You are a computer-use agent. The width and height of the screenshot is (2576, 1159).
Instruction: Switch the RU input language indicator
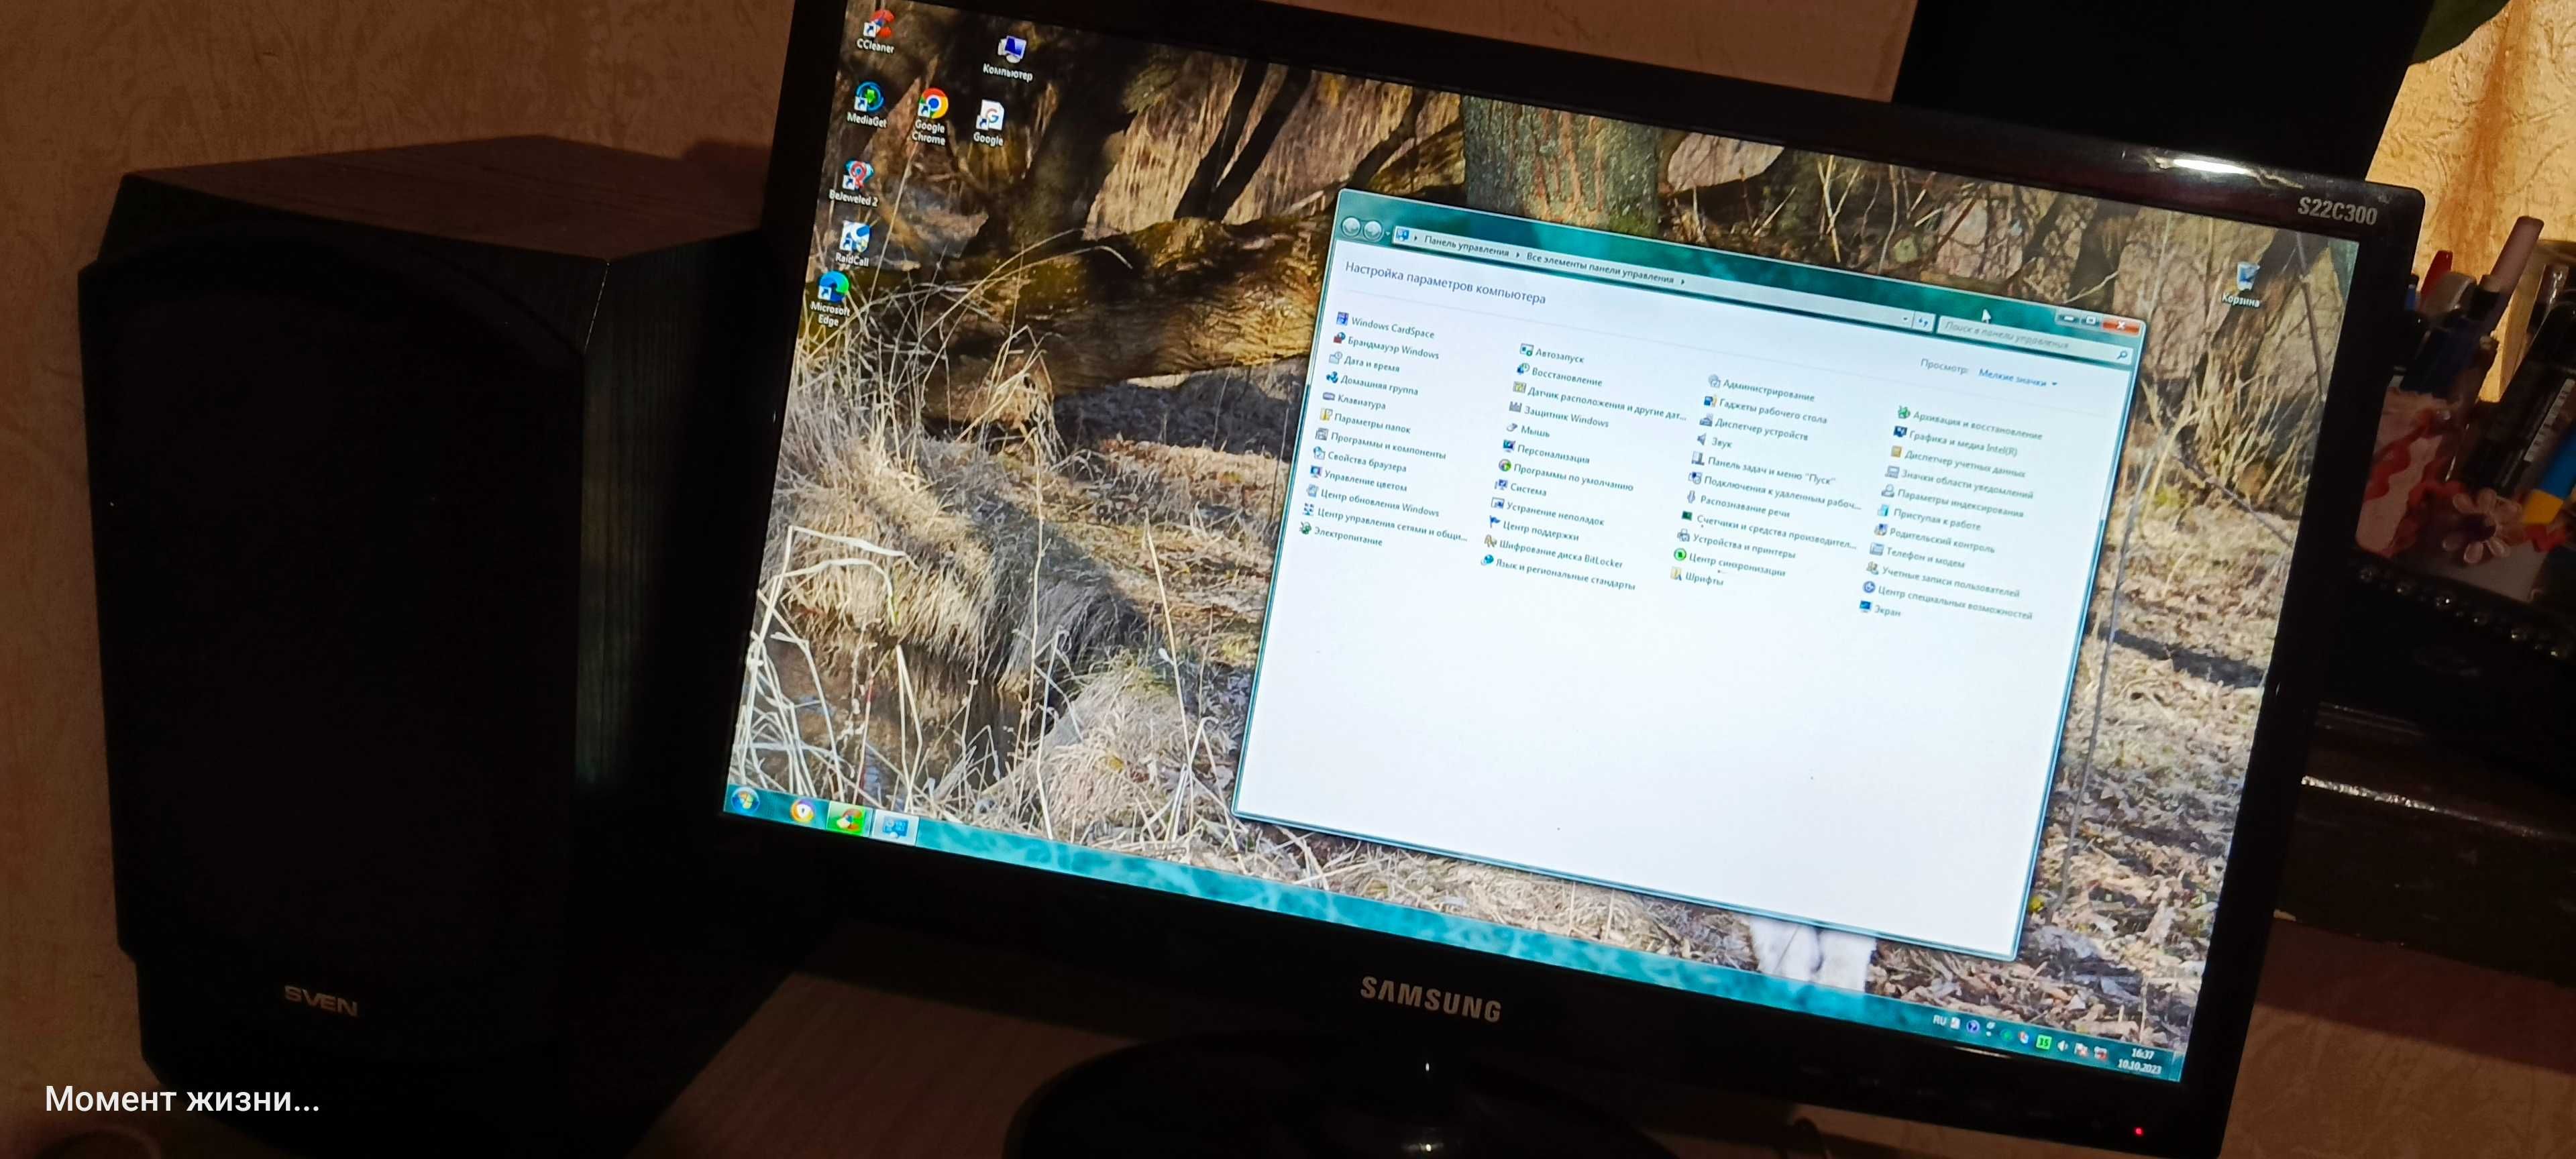pos(1939,1020)
